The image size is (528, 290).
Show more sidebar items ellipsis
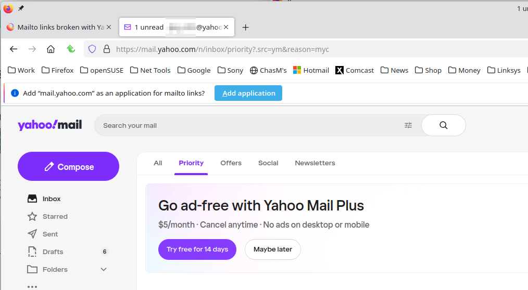click(x=32, y=286)
